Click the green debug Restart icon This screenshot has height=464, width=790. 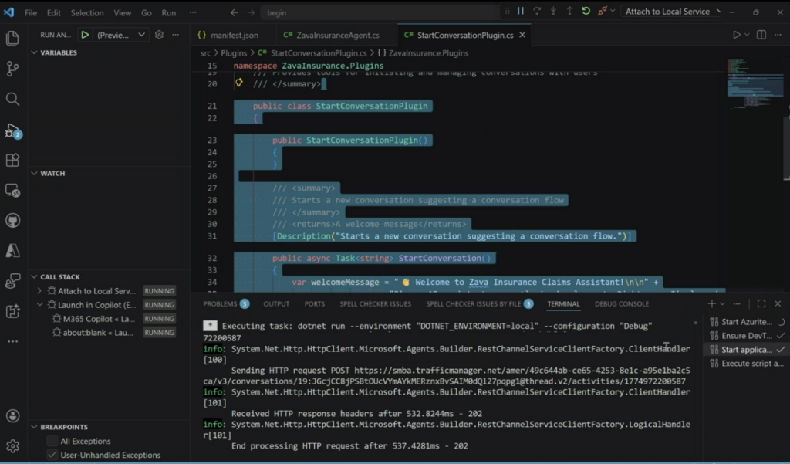tap(586, 12)
